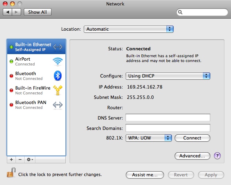
Task: Open the purple help question mark
Action: point(217,156)
